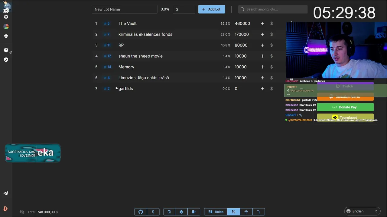Click dollar icon on garfilds row
The width and height of the screenshot is (387, 217).
point(272,89)
